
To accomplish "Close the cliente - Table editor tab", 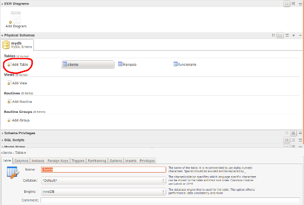I will click(x=25, y=153).
